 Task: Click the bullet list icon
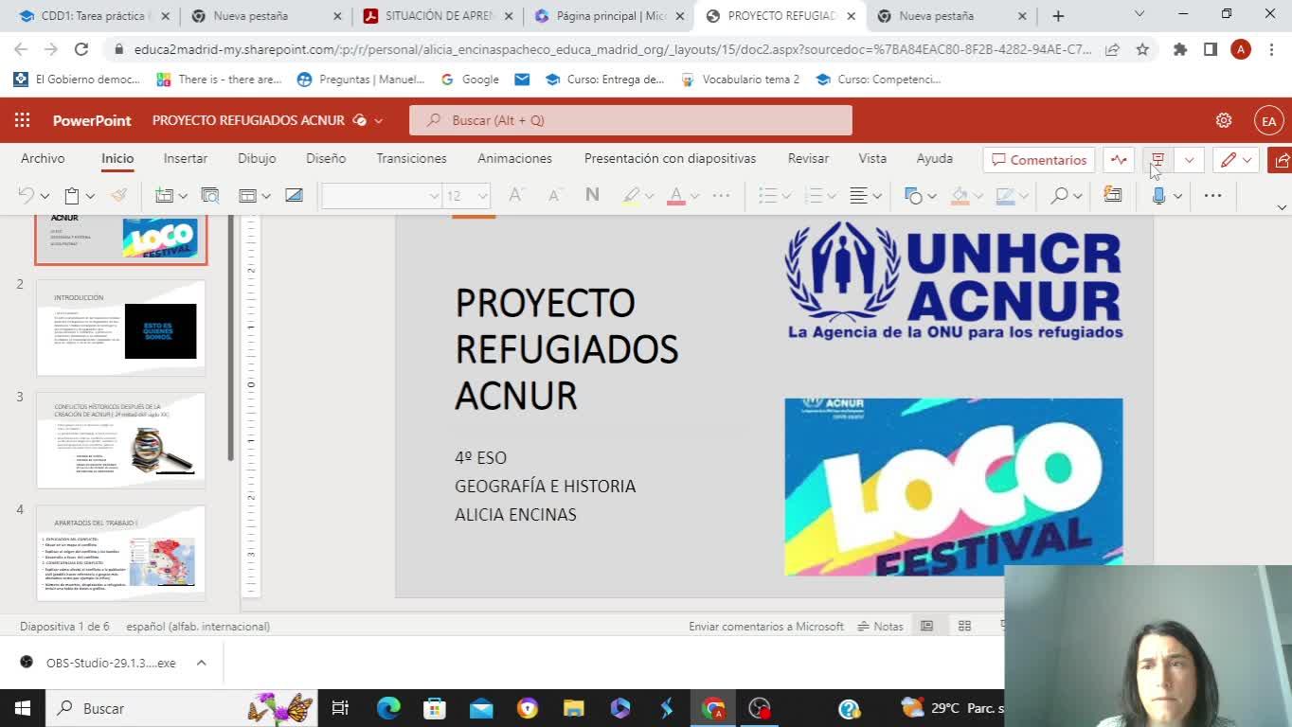pyautogui.click(x=767, y=195)
